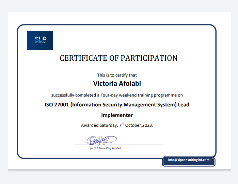Screen dimensions: 238x184
Task: Click the SLP Consulting logo
Action: coord(40,40)
